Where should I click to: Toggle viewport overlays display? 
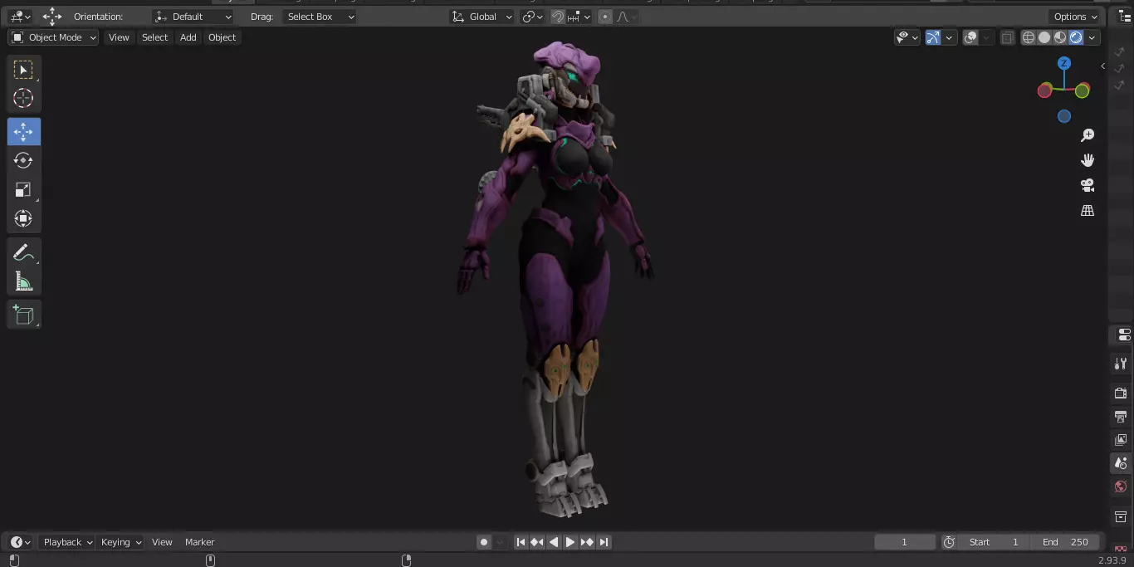970,37
